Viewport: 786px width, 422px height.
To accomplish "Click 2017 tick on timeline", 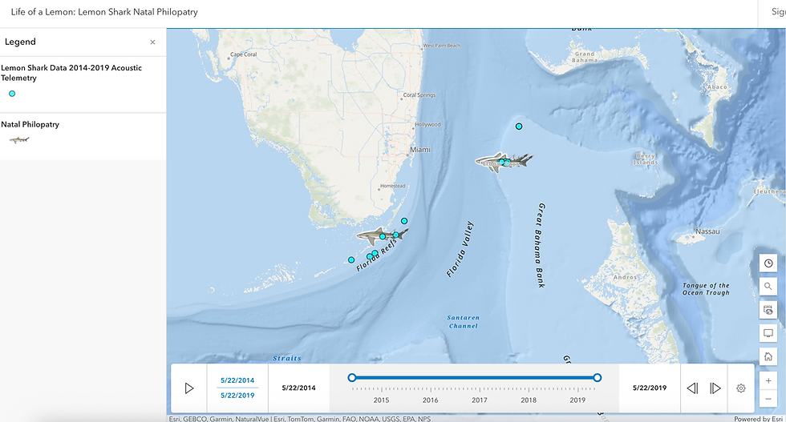I will click(480, 400).
